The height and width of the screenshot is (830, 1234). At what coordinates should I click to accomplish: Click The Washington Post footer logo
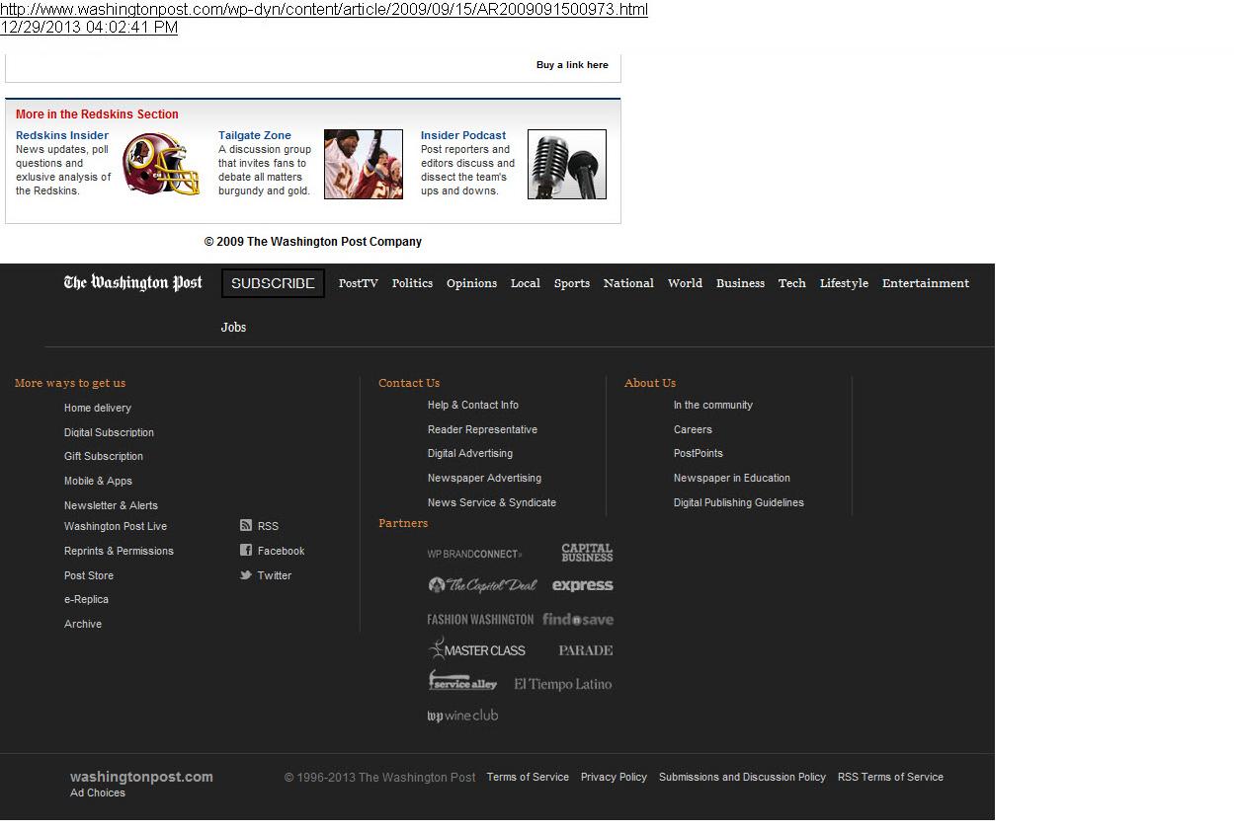[133, 283]
